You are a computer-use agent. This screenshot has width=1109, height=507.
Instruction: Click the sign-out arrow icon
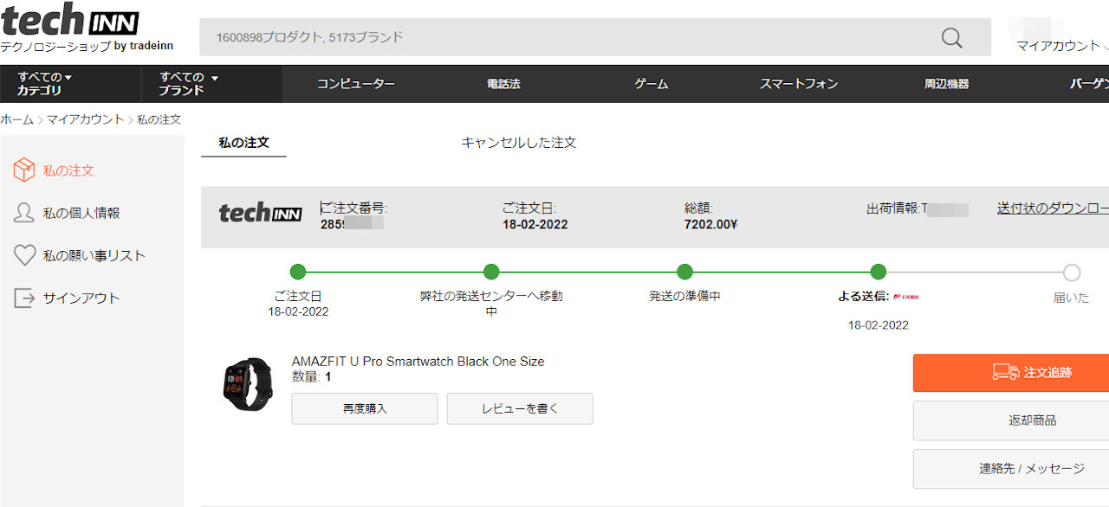point(24,298)
